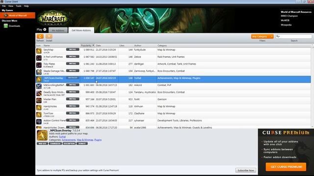Click the Skada Damage Meter addon icon
Image resolution: width=314 pixels, height=176 pixels.
click(x=39, y=72)
